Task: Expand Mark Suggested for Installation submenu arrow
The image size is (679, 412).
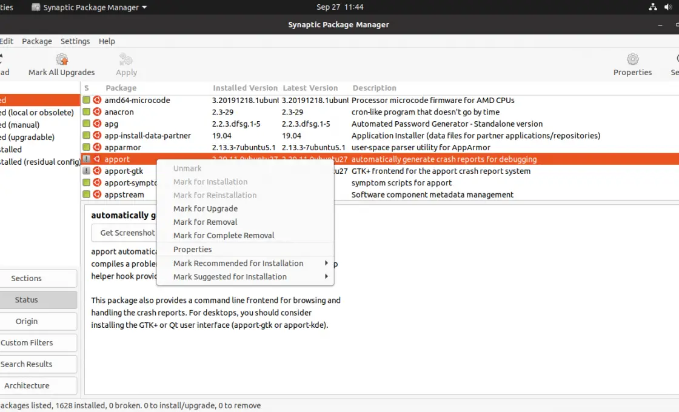Action: coord(326,276)
